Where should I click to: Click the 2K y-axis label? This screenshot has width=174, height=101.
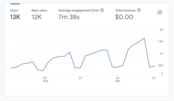[161, 30]
